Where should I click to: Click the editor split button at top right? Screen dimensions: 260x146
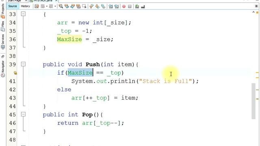coord(256,6)
